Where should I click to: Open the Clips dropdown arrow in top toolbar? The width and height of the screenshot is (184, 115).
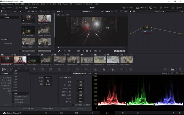coord(146,8)
